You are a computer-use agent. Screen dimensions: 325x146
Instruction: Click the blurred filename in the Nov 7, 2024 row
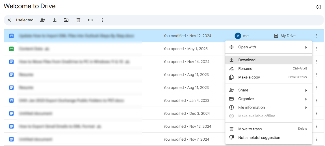pyautogui.click(x=35, y=140)
